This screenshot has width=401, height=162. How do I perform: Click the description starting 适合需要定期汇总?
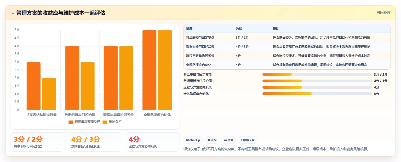(322, 47)
